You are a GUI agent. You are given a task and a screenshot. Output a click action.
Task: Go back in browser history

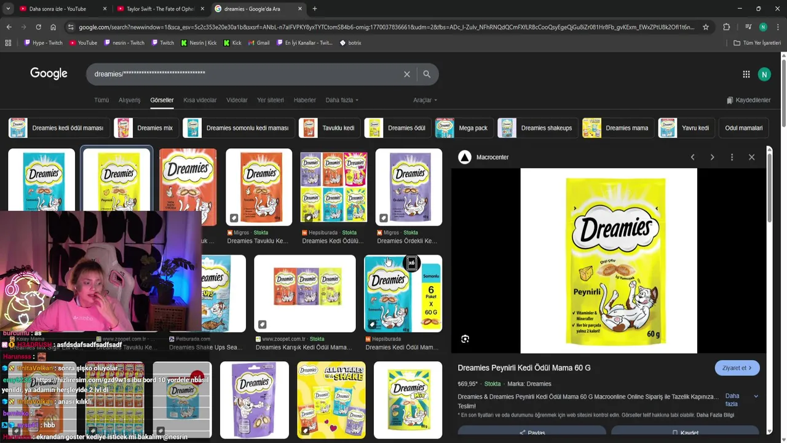point(9,27)
